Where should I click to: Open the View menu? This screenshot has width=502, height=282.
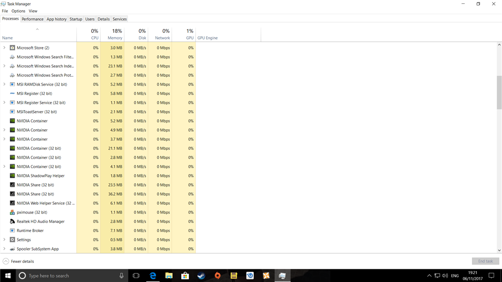pos(33,11)
